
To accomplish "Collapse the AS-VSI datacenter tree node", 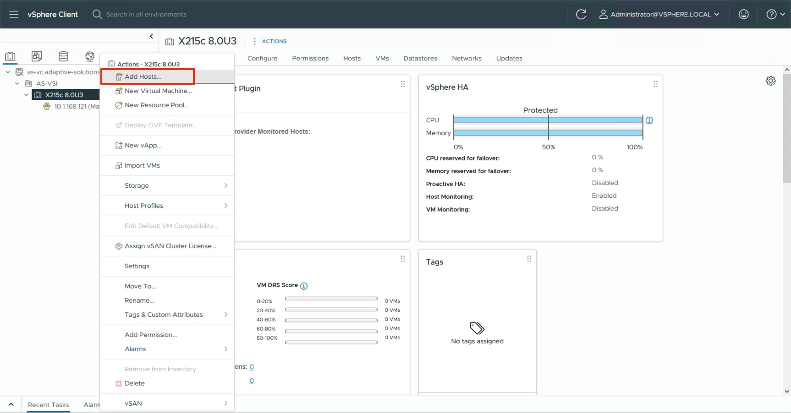I will tap(17, 83).
